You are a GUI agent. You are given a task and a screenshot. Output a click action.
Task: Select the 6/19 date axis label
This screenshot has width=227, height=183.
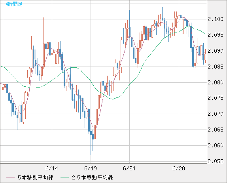(91, 168)
